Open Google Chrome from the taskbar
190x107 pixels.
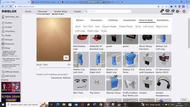click(101, 104)
